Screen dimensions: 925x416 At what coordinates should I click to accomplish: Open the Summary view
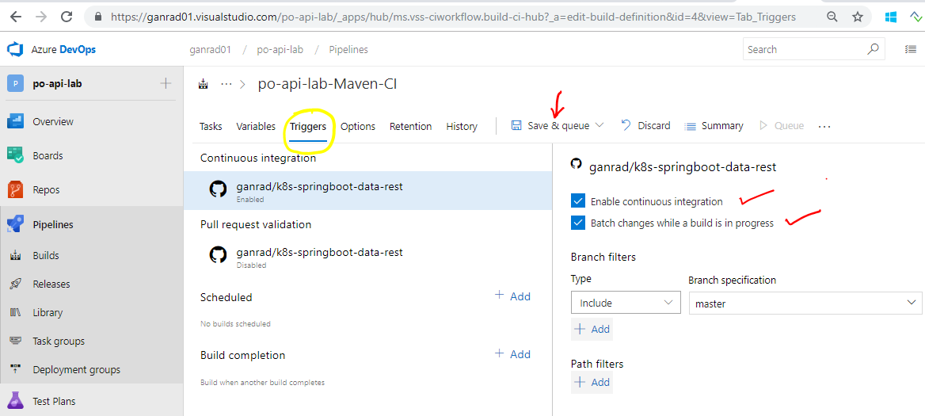coord(714,126)
